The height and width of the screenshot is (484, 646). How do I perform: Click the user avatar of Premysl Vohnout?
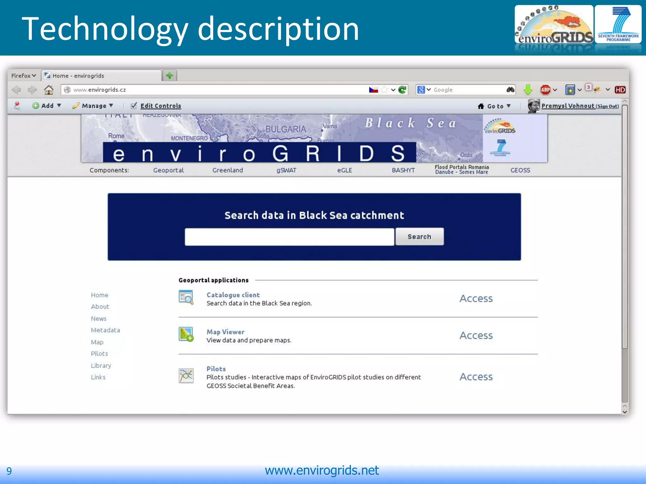534,106
